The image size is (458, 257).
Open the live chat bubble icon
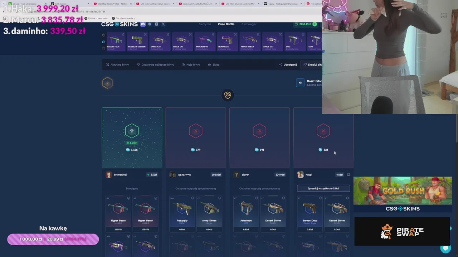(x=445, y=248)
